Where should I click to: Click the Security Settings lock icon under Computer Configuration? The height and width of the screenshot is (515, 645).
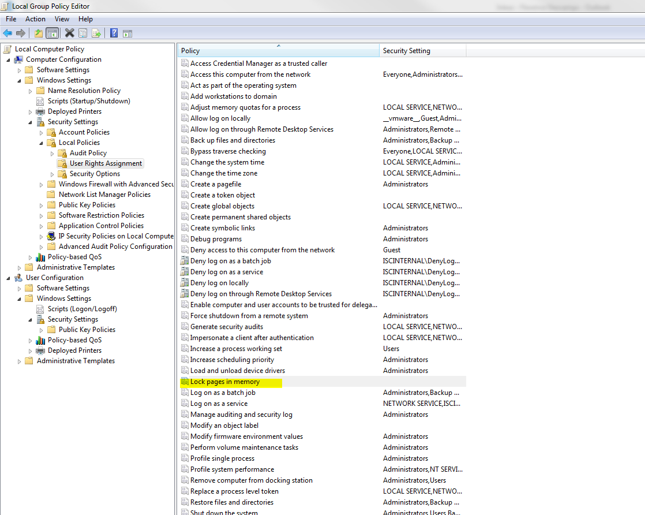click(x=40, y=122)
